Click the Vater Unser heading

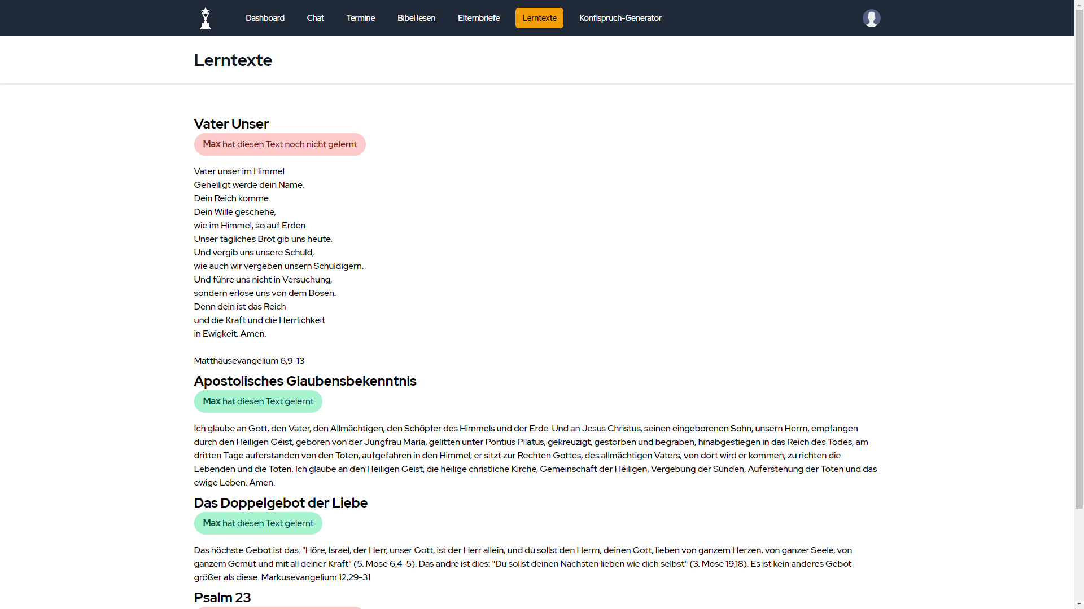pos(231,124)
